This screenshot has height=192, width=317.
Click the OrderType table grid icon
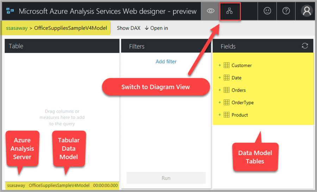(x=226, y=102)
